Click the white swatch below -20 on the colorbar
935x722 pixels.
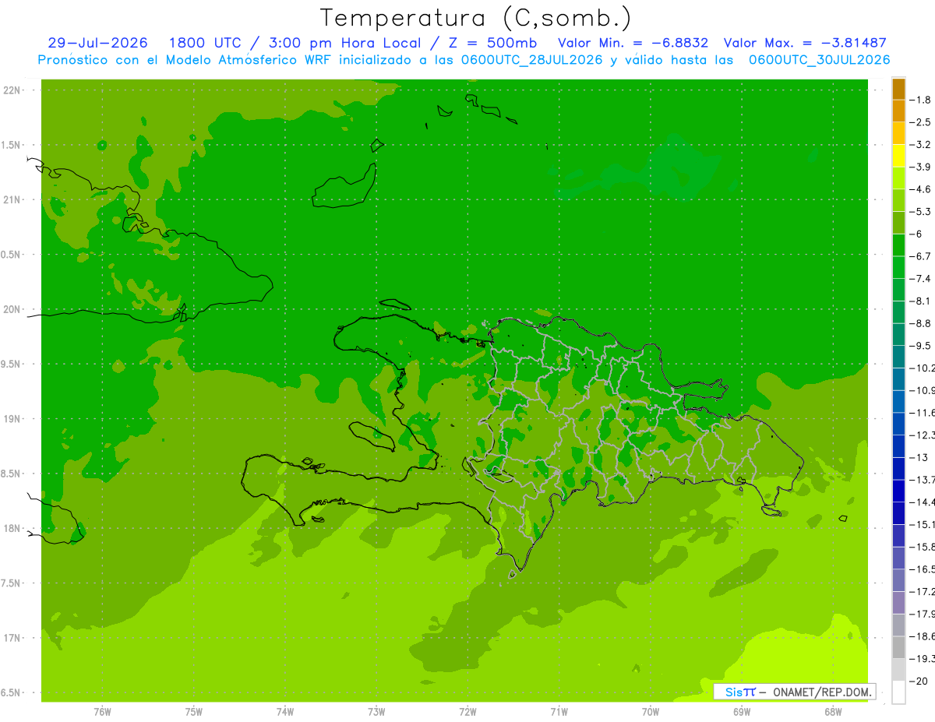[x=898, y=692]
